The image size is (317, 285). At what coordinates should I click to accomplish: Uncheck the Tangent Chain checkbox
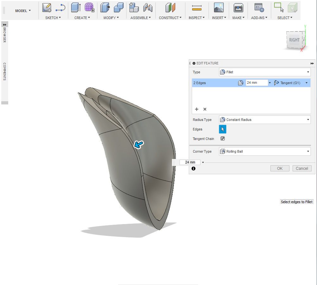pyautogui.click(x=223, y=139)
